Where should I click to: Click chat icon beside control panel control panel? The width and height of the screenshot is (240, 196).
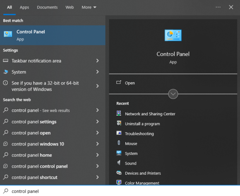tap(5, 166)
